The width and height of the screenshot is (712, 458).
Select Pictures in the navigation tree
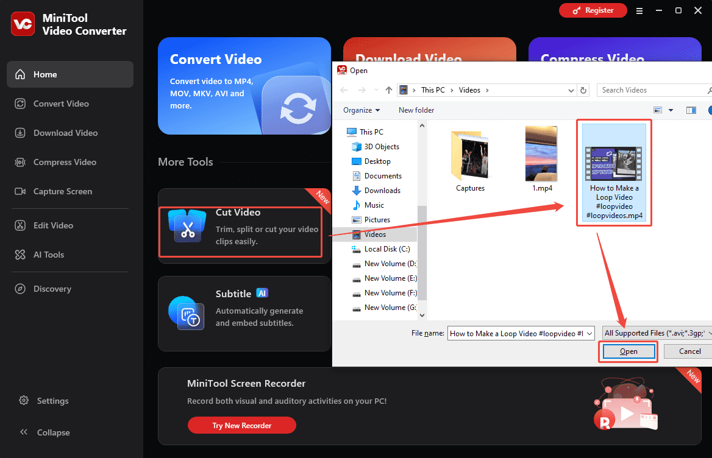[x=371, y=220]
